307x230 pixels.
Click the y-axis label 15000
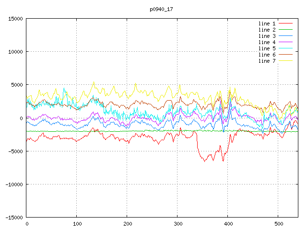15,19
